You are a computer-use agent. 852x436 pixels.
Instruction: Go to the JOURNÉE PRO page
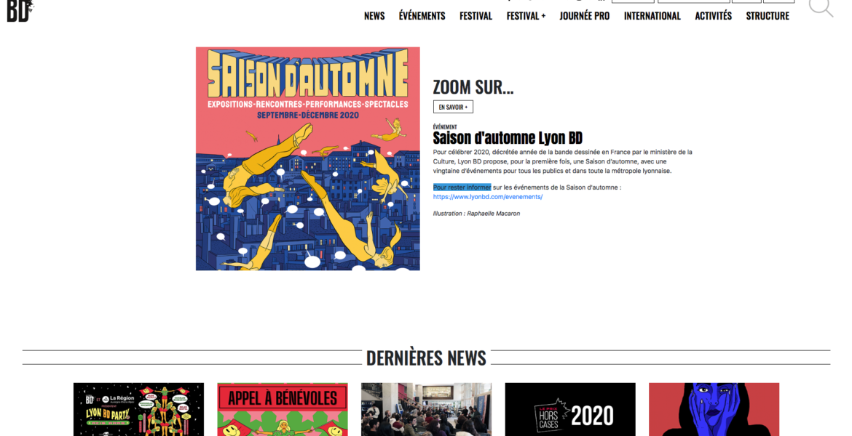click(585, 16)
